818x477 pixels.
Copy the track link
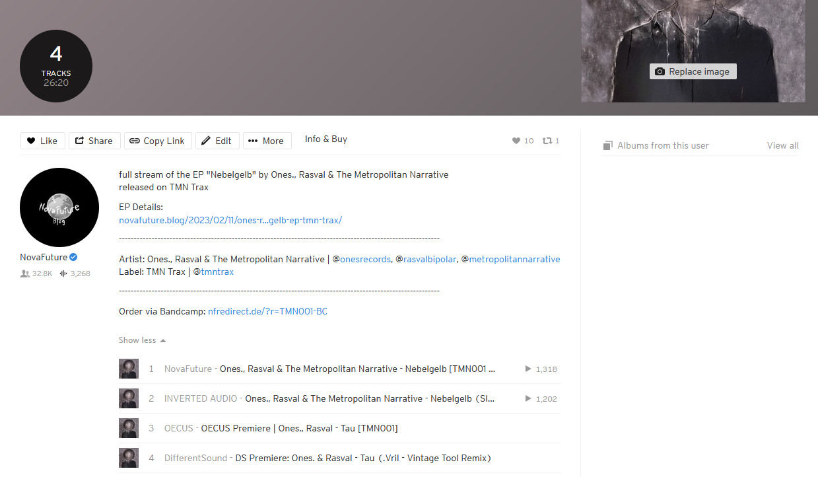coord(158,140)
